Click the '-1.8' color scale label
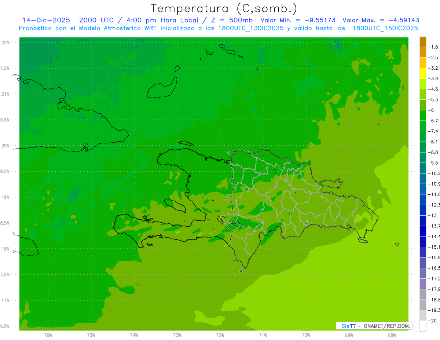The image size is (440, 340). pos(433,47)
